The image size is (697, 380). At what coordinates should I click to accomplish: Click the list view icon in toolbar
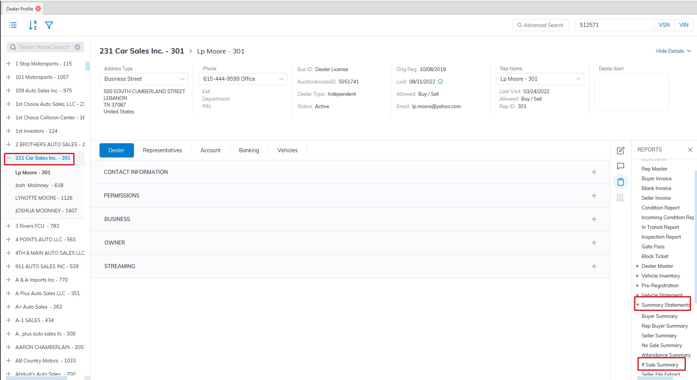(13, 25)
